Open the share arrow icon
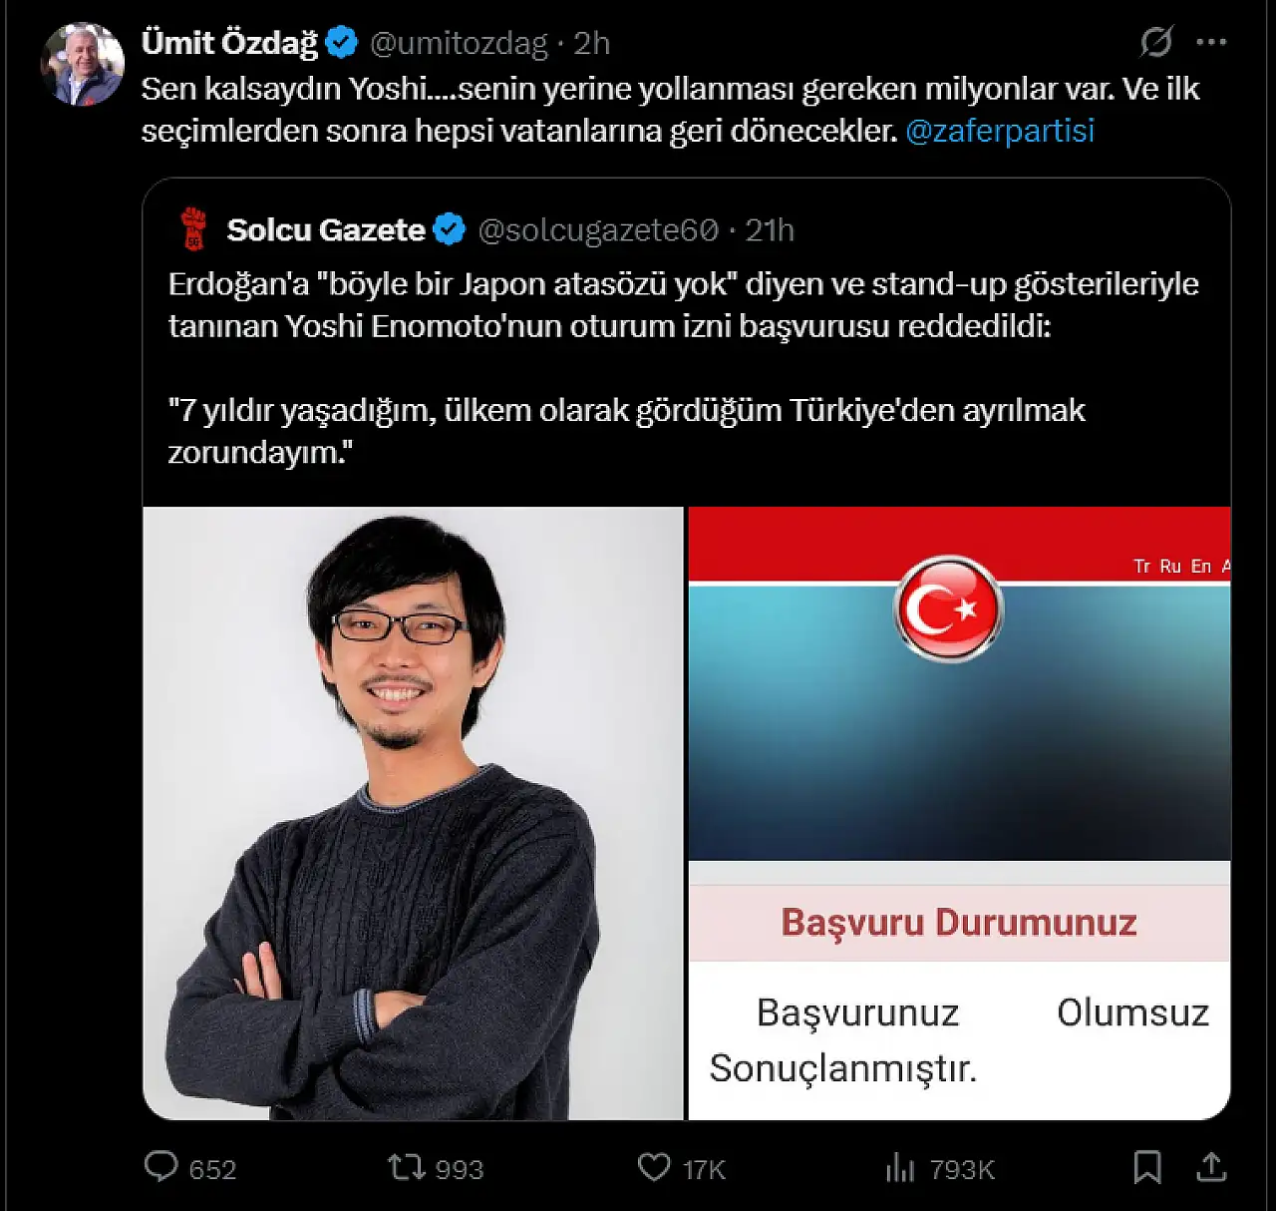 tap(1211, 1167)
